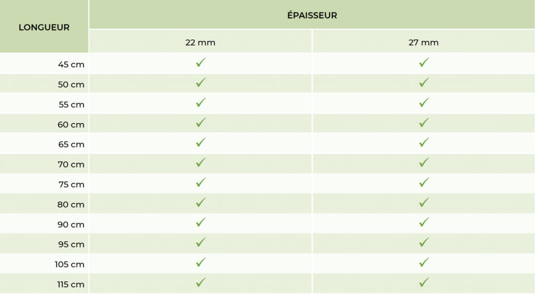Select the 22 mm checkmark for 95 cm

coord(201,242)
